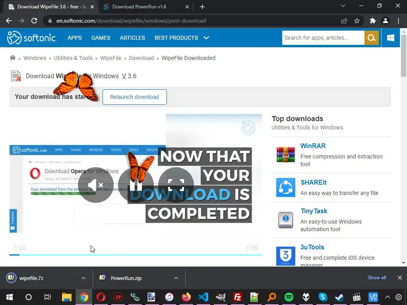Screen dimensions: 407x305
Task: Click the Feedback tab in the video
Action: click(x=13, y=221)
